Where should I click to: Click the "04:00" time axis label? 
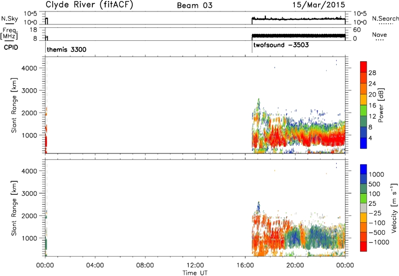pos(95,266)
